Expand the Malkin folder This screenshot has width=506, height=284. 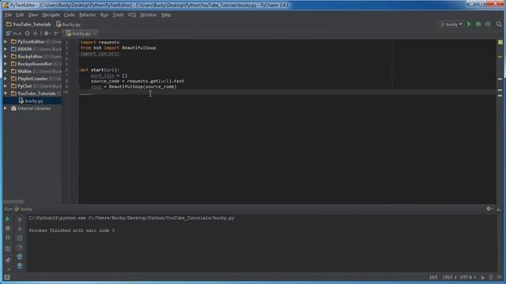coord(6,71)
